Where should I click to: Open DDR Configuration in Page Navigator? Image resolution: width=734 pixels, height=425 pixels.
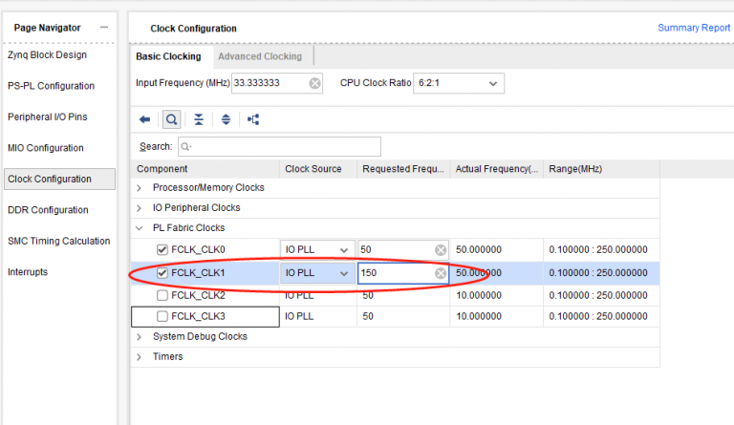tap(48, 210)
